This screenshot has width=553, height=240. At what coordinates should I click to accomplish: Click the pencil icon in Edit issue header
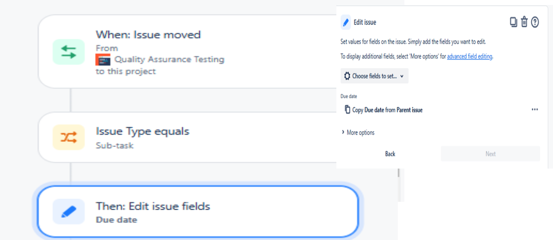coord(346,22)
